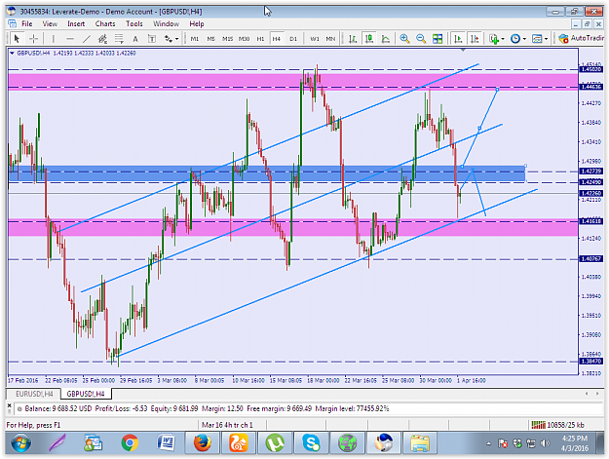Choose the equidistant channel tool
Image resolution: width=609 pixels, height=459 pixels.
pos(102,38)
